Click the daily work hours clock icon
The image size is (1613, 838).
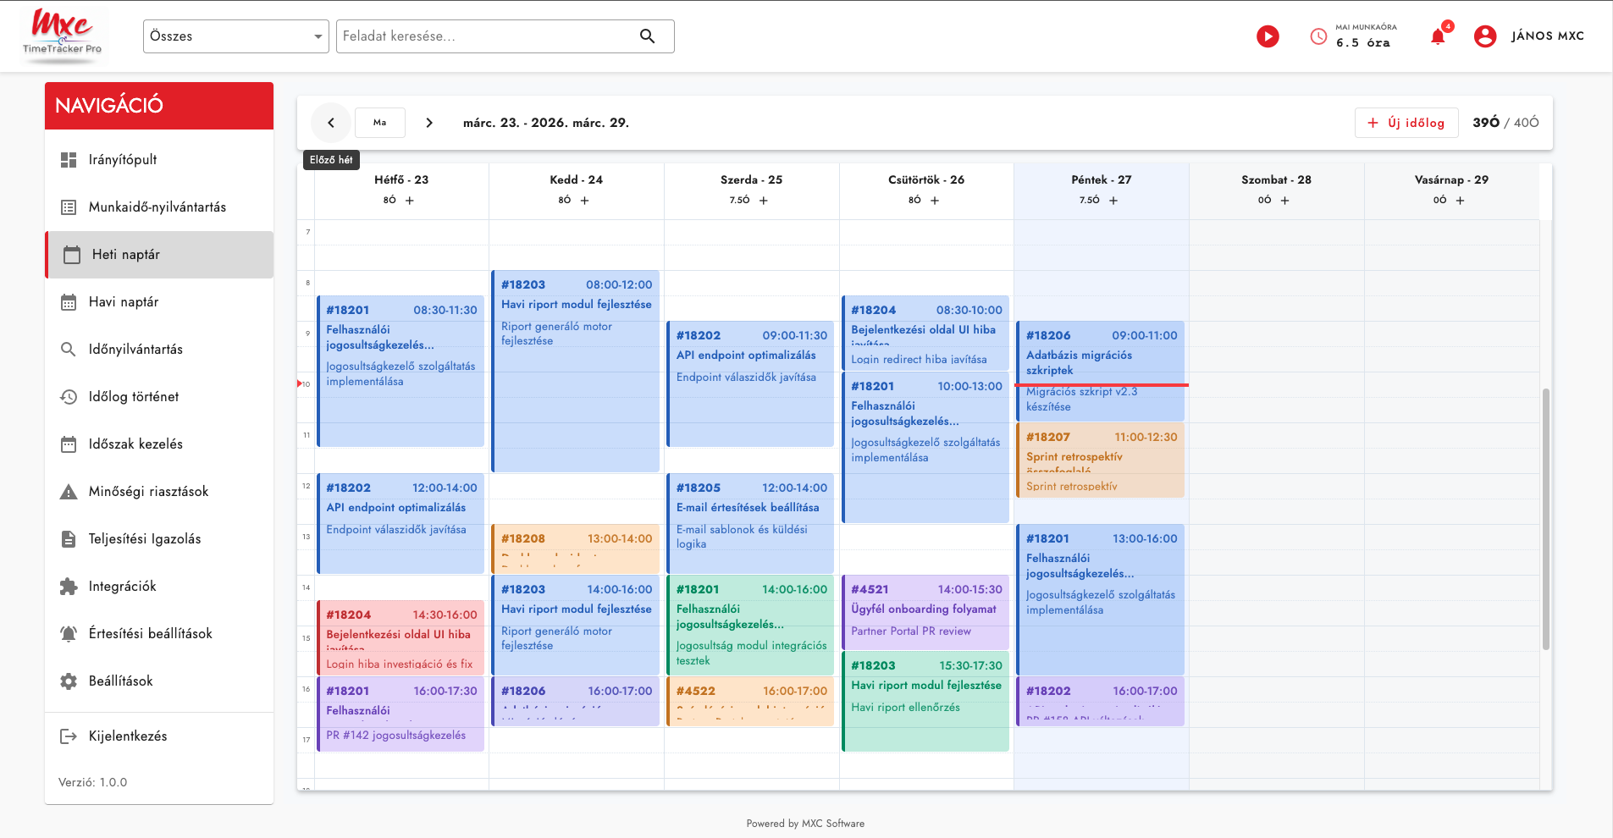pyautogui.click(x=1318, y=36)
